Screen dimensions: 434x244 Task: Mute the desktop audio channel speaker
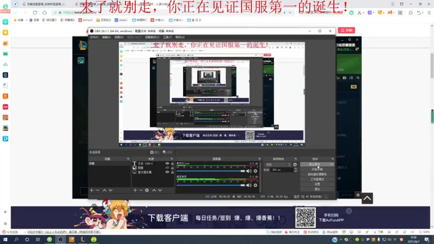(x=248, y=185)
